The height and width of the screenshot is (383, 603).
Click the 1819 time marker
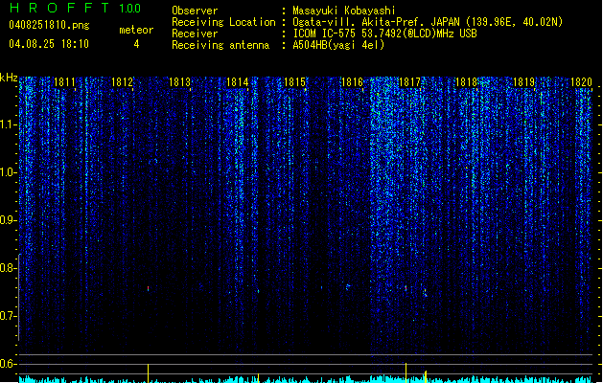[x=523, y=82]
